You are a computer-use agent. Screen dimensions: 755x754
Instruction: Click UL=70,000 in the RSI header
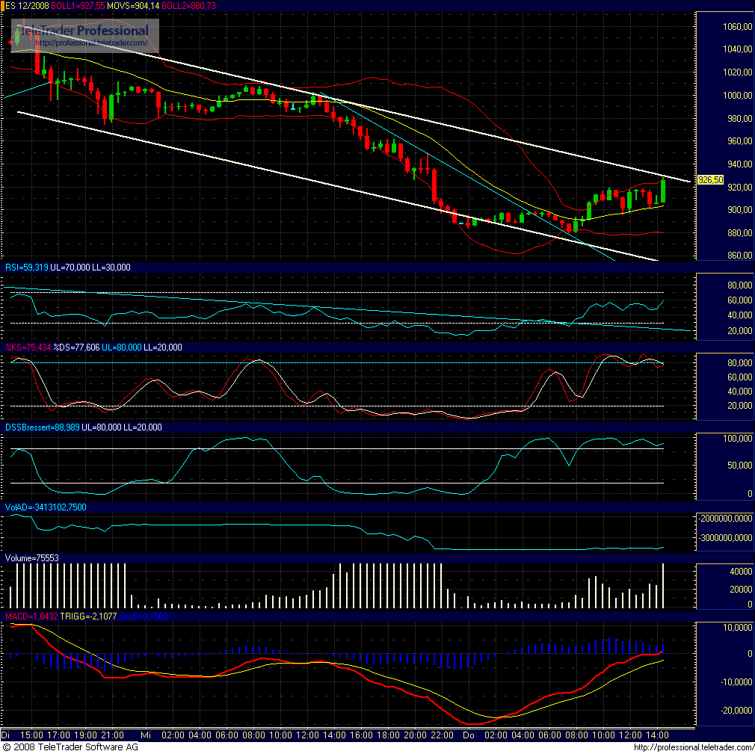pos(70,268)
